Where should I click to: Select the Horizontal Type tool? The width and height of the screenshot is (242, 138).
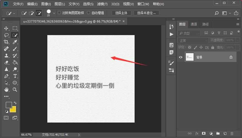tap(15, 76)
